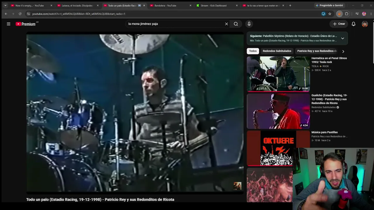Click the video player area
Screen dimensions: 374x210
(135, 113)
